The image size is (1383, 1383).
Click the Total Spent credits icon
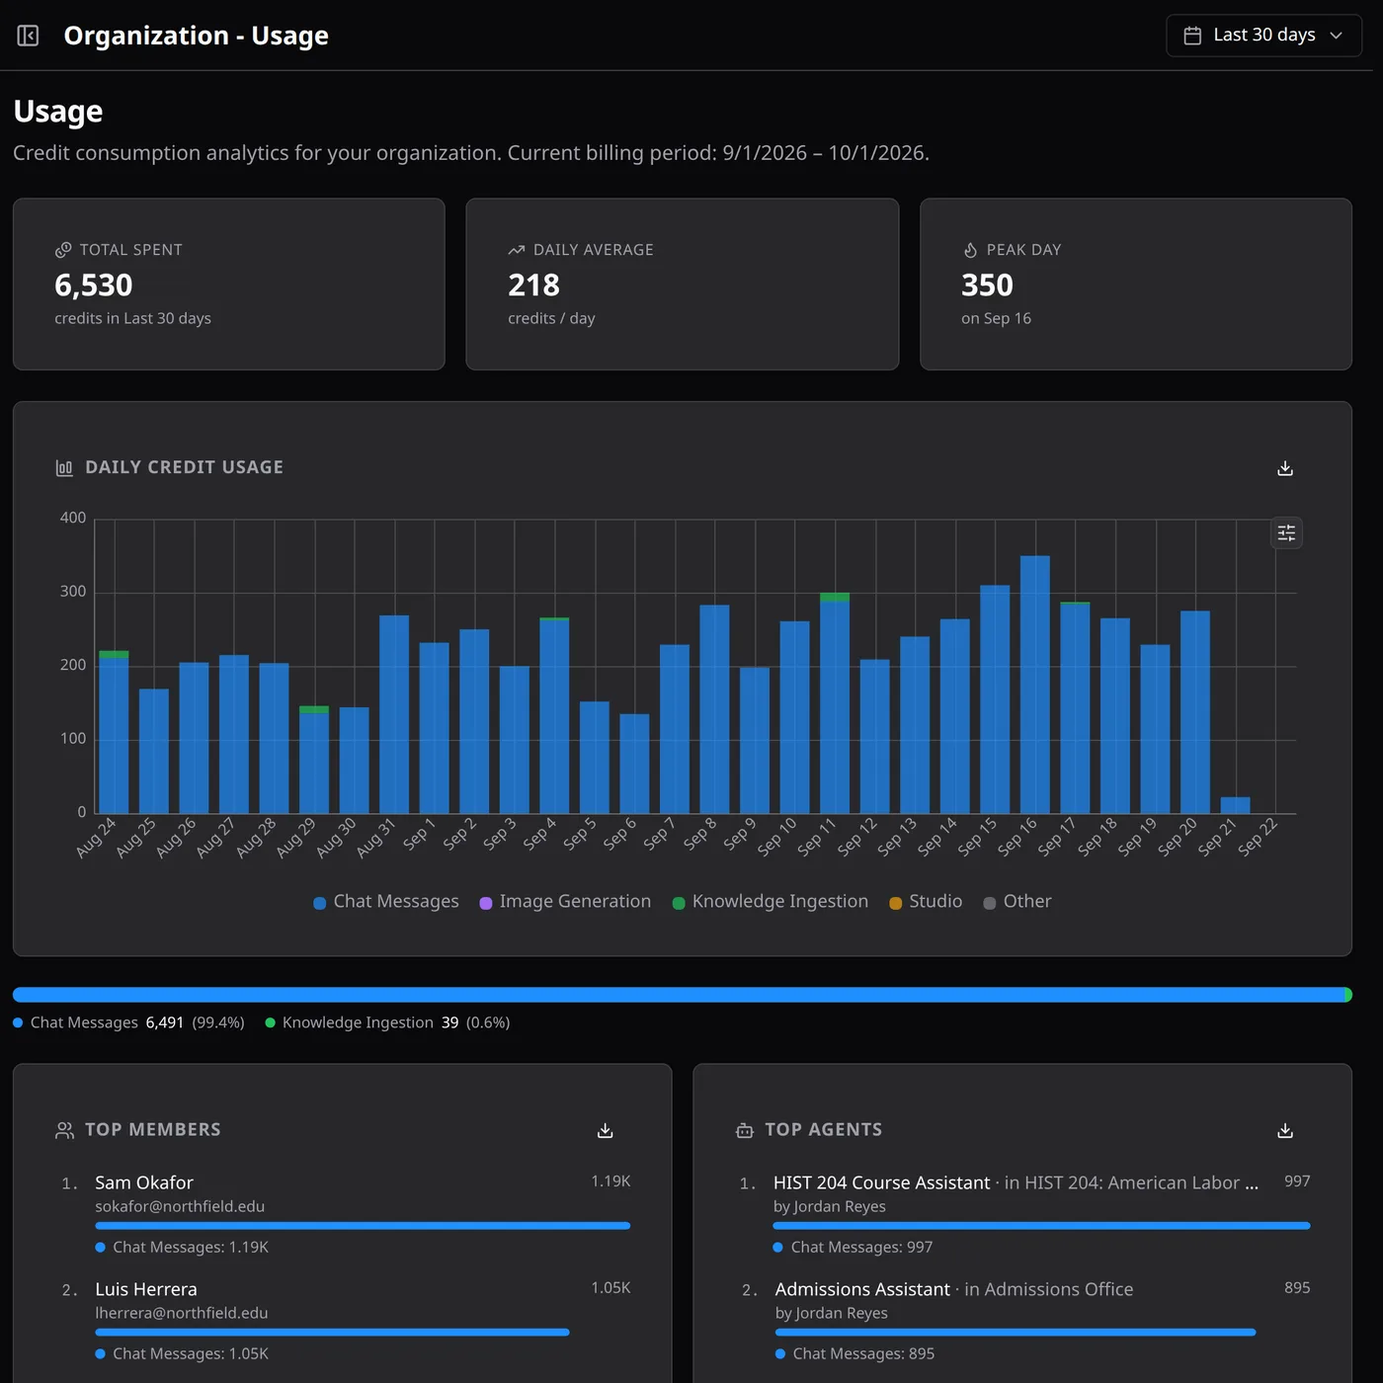tap(63, 250)
